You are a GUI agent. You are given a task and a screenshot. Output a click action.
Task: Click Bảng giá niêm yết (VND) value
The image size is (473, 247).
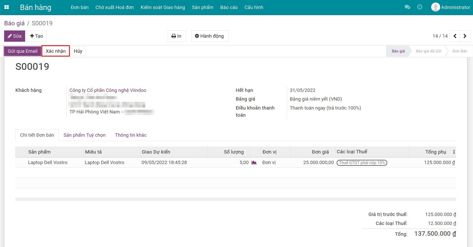click(x=316, y=99)
